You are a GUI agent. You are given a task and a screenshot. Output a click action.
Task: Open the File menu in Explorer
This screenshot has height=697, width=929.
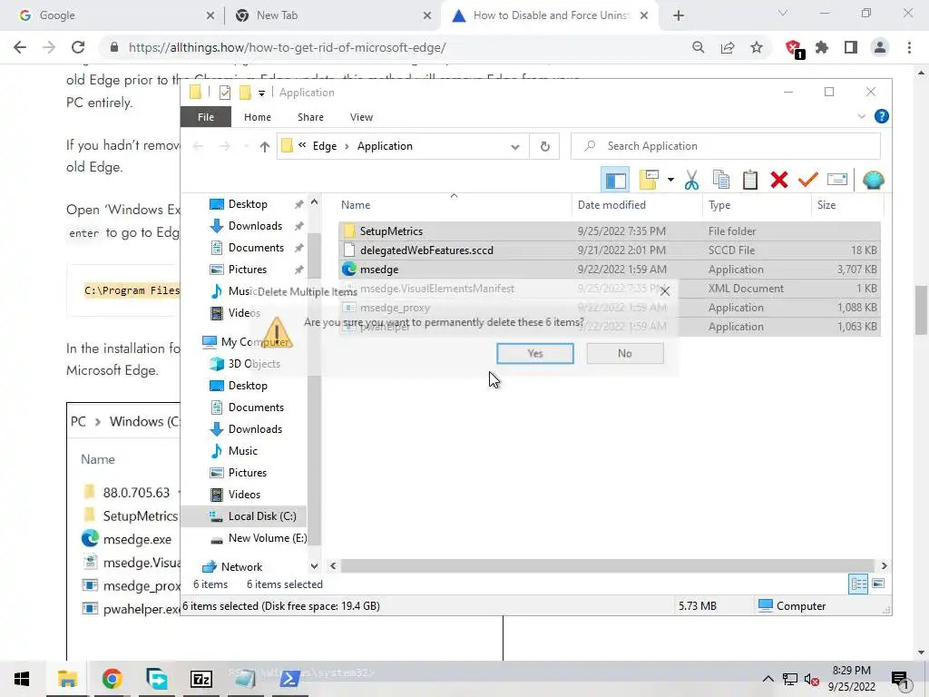tap(206, 117)
